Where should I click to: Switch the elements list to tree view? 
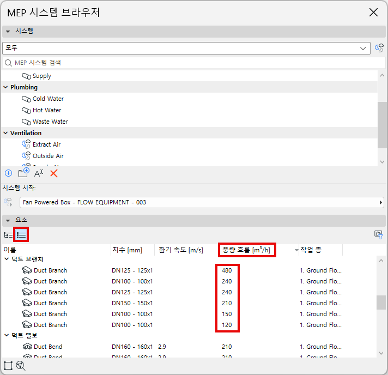coord(8,235)
